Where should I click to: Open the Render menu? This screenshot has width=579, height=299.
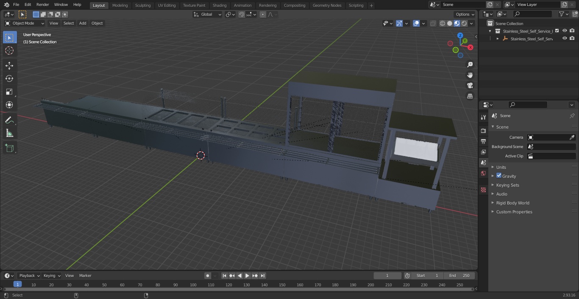42,5
